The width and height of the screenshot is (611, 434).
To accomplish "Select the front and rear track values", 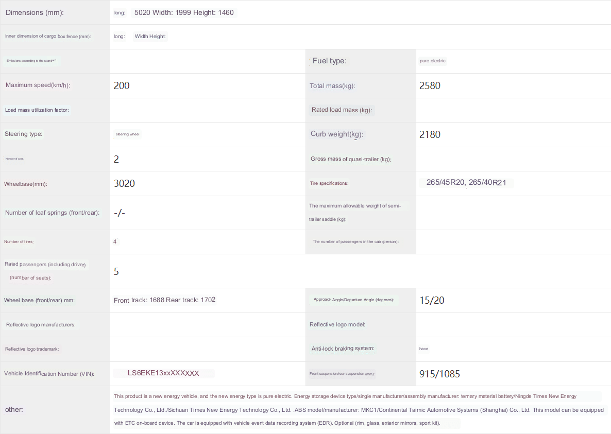I will point(164,300).
